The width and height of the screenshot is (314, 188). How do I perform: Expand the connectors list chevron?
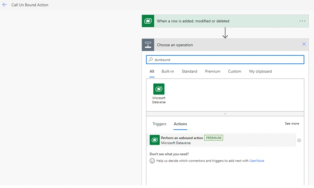coord(225,114)
